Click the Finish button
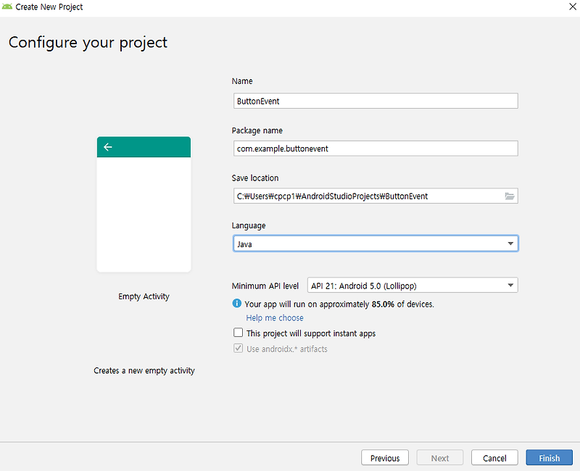 click(549, 458)
